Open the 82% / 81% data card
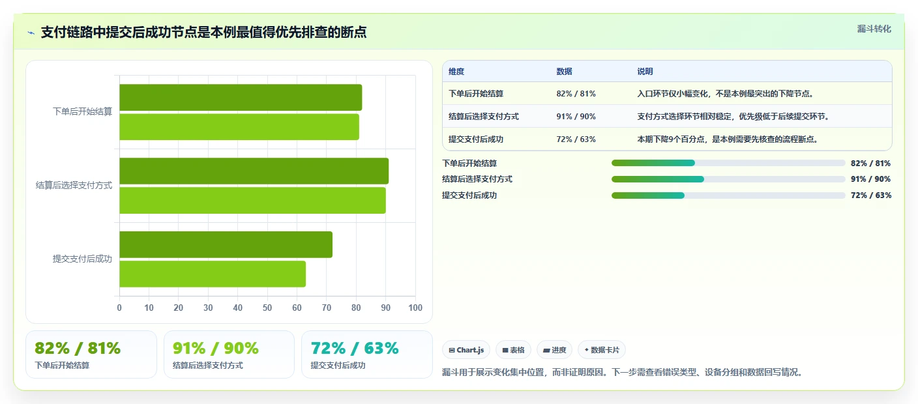Image resolution: width=918 pixels, height=404 pixels. click(x=91, y=354)
